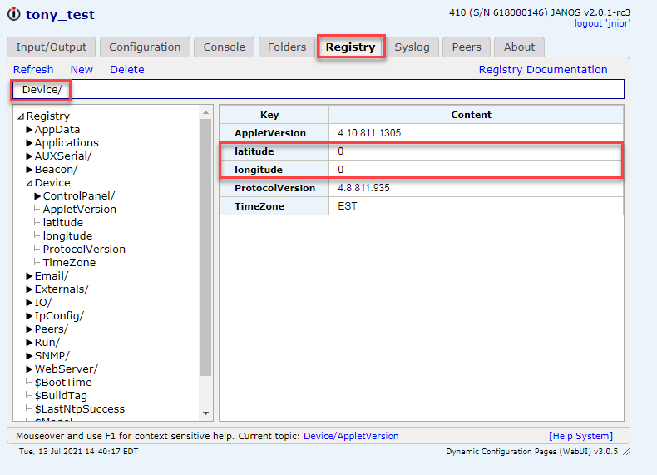This screenshot has width=657, height=475.
Task: Click the longitude value 0 cell
Action: (476, 170)
